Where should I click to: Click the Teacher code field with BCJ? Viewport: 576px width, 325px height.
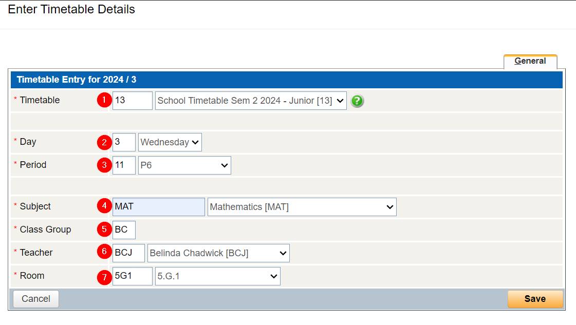(128, 253)
